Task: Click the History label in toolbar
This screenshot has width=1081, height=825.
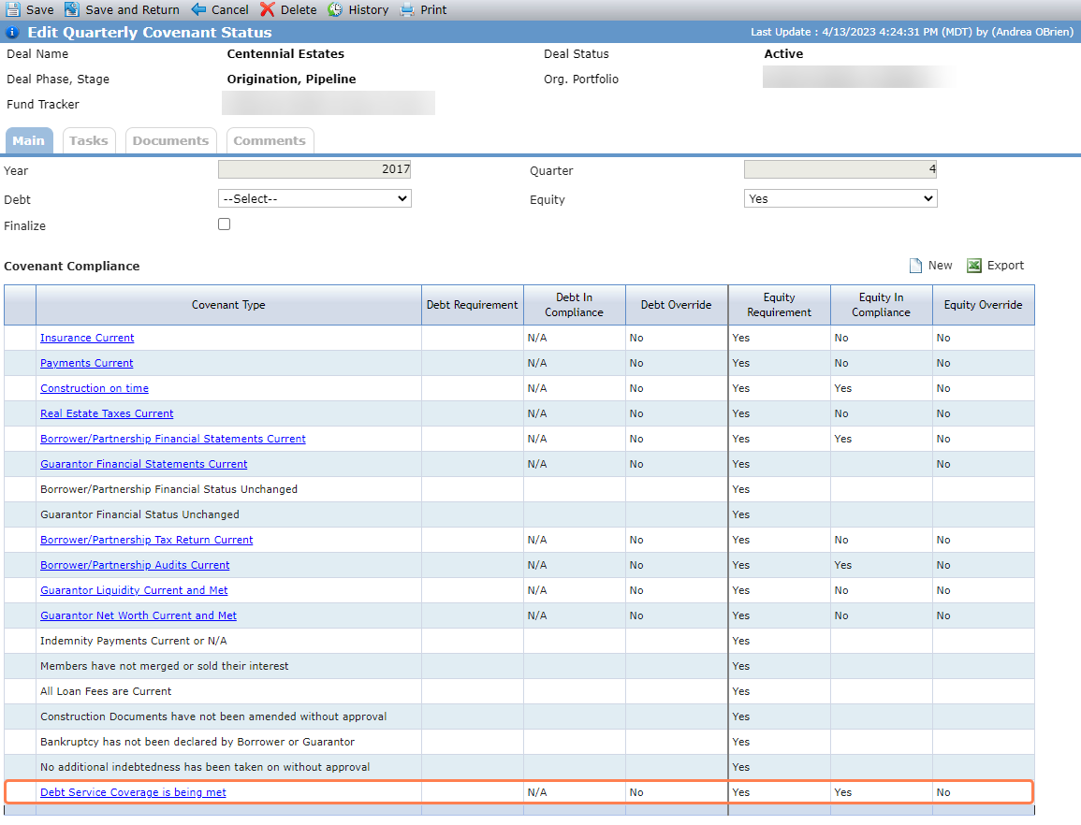Action: click(x=368, y=9)
